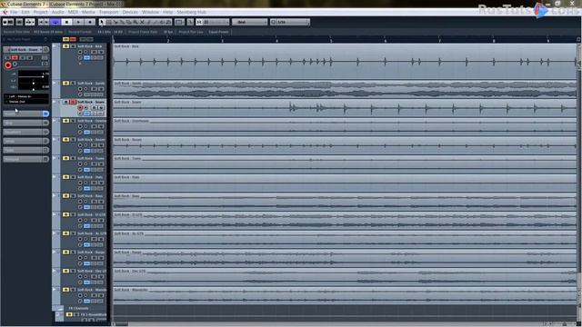Select the Soft Rock - Snare audio event

click(345, 108)
